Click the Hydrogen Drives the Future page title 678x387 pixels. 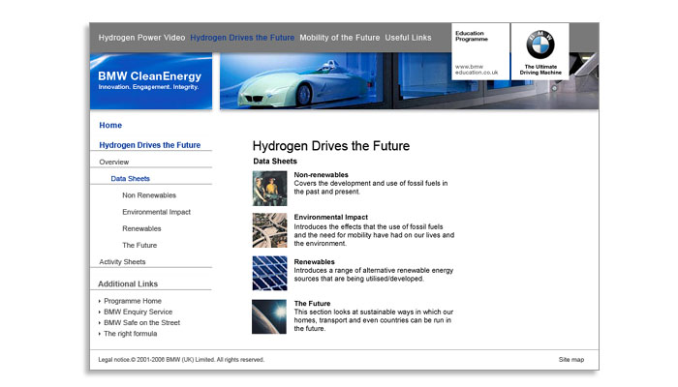pos(331,146)
